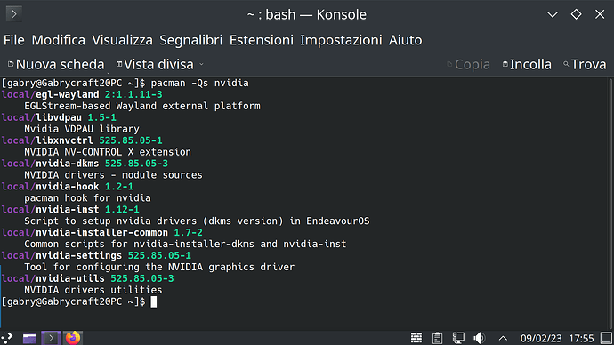Open the file manager taskbar icon
614x345 pixels.
pyautogui.click(x=29, y=338)
